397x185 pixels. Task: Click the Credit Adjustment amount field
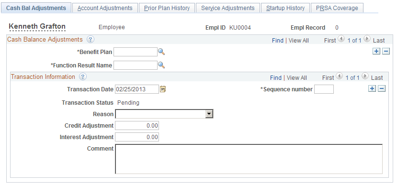[x=137, y=126]
